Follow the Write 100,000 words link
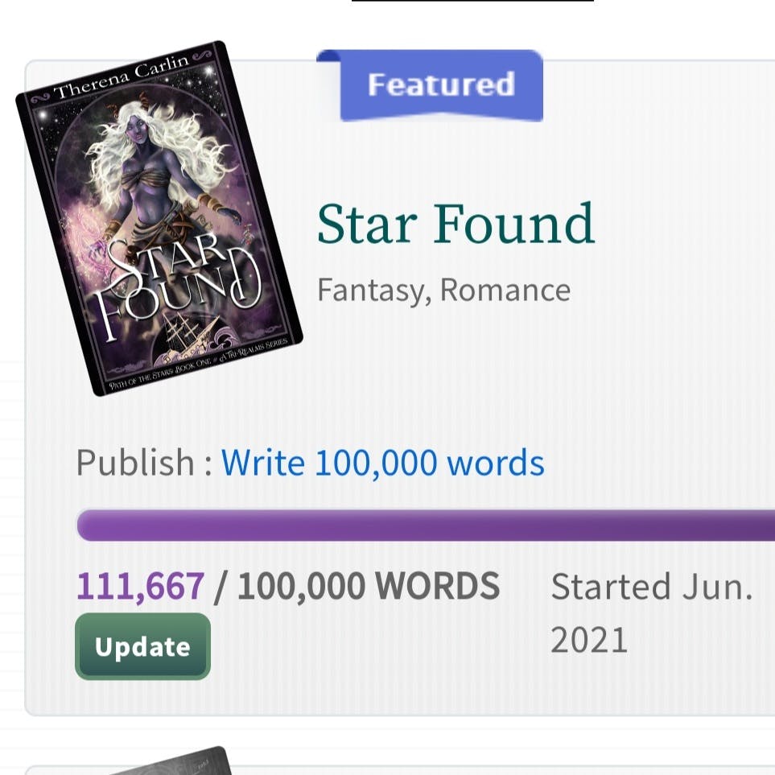The image size is (775, 775). point(382,463)
